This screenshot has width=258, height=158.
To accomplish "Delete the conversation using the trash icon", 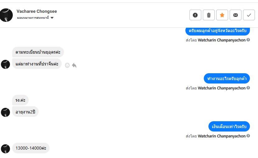I will 209,15.
